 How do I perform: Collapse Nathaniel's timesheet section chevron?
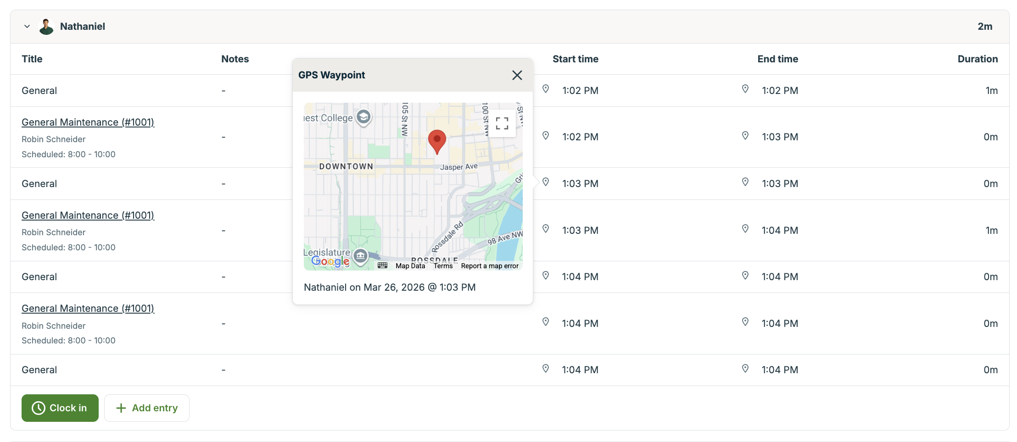pos(27,27)
